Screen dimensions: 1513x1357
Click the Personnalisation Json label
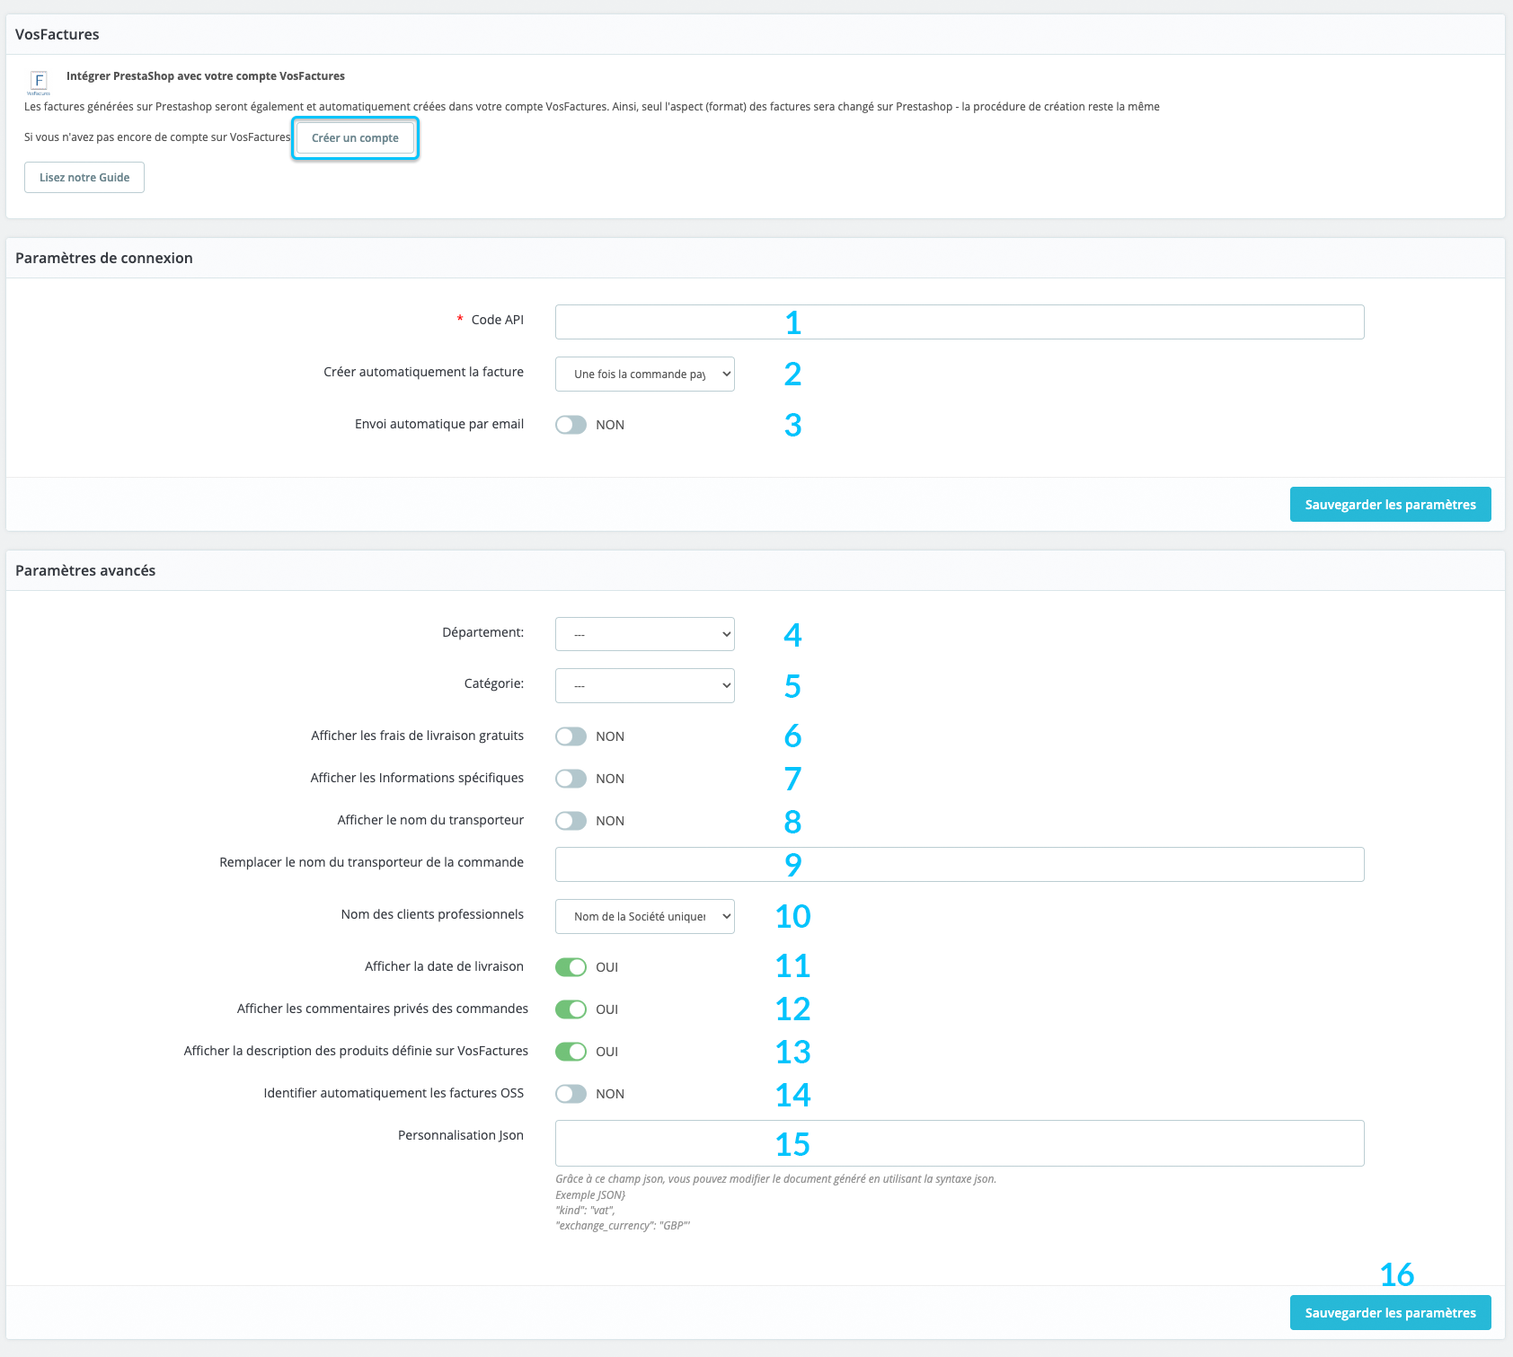[x=461, y=1135]
